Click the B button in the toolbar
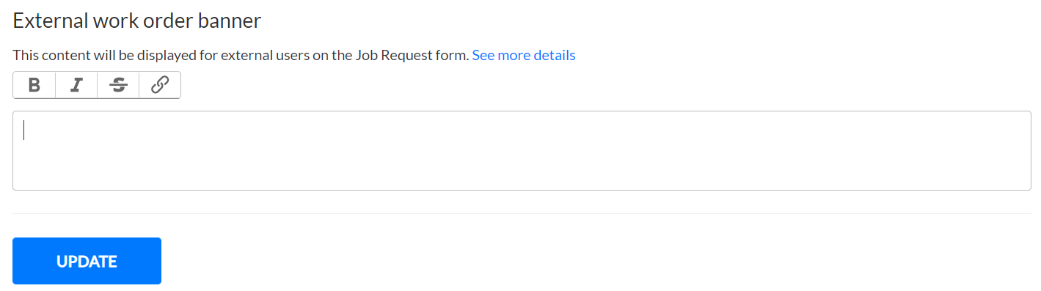This screenshot has height=291, width=1041. click(x=34, y=85)
